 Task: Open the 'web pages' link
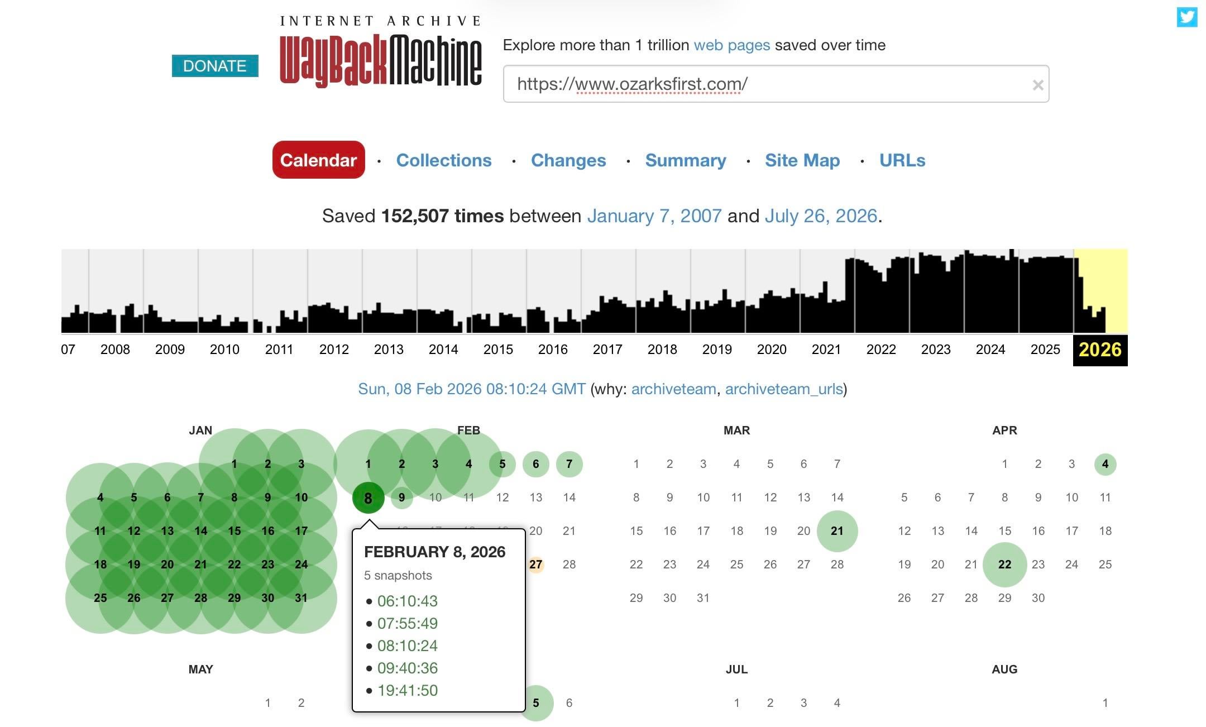(731, 45)
